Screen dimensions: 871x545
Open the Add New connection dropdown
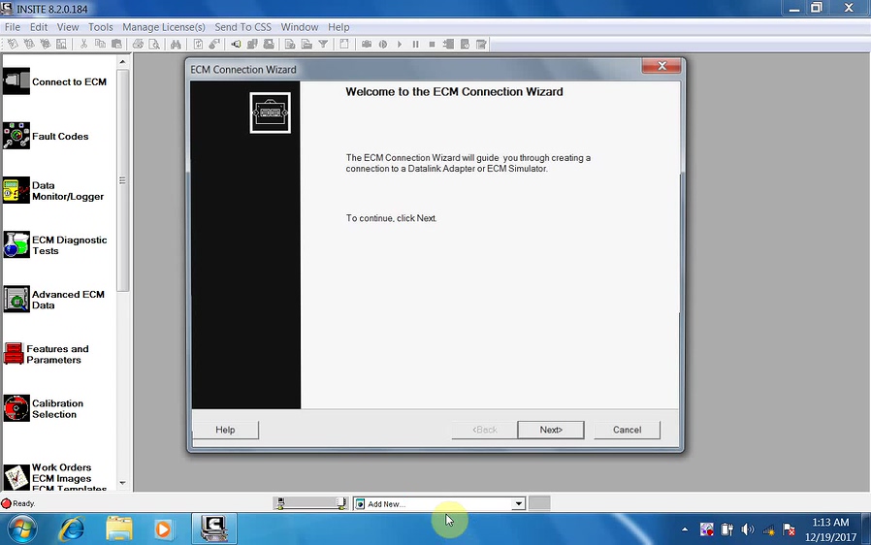[x=518, y=504]
